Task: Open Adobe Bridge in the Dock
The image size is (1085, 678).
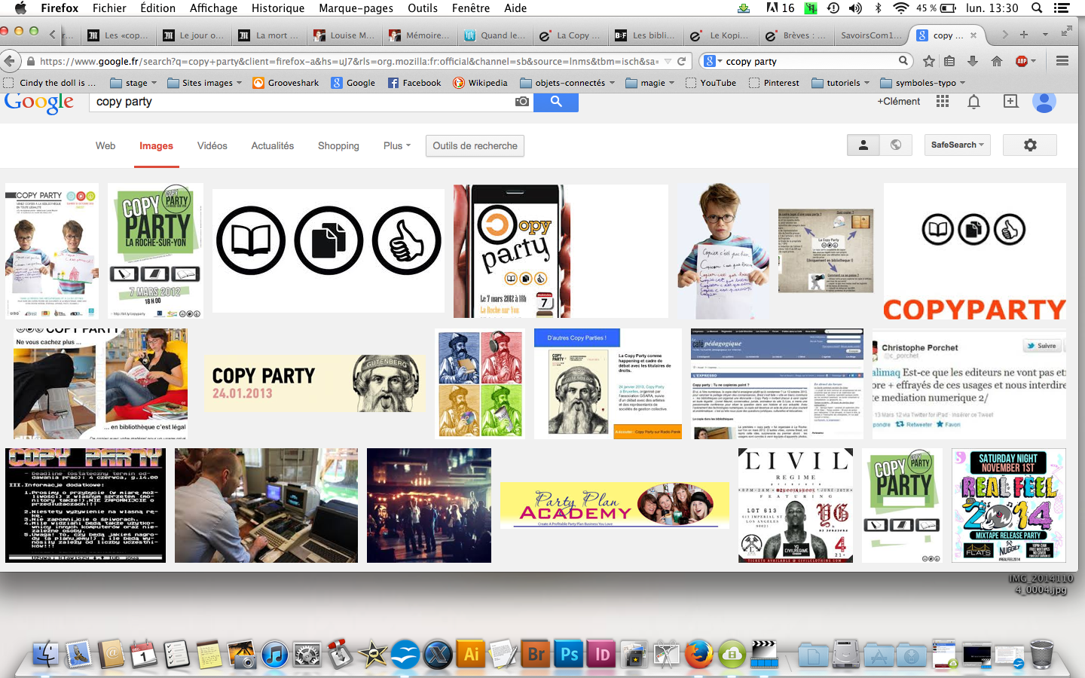Action: tap(536, 654)
